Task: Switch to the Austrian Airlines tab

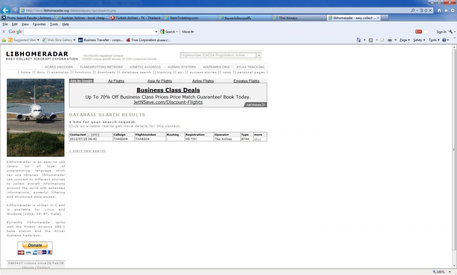Action: pos(82,18)
